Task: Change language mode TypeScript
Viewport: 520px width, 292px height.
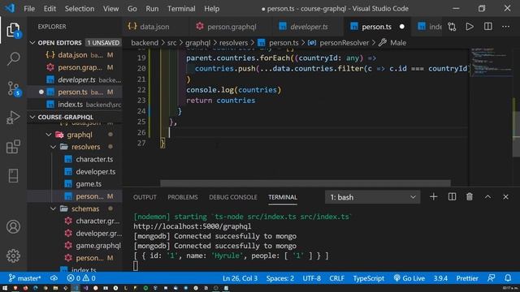Action: pos(368,278)
